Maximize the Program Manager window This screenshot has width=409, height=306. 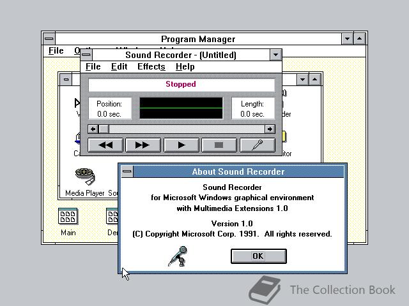(360, 39)
